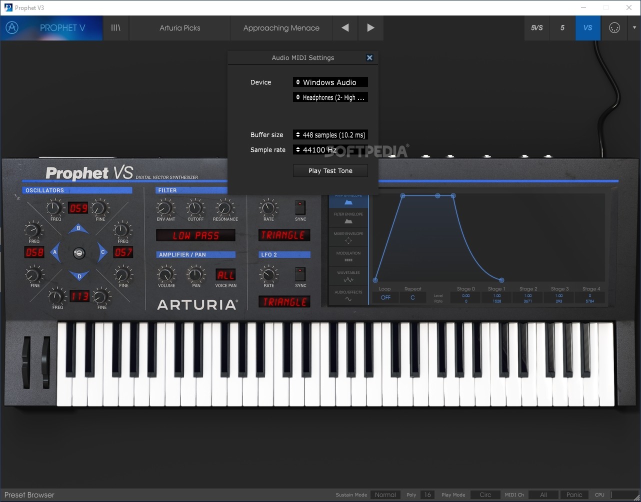Click oscillator D arrow on joystick pad
641x502 pixels.
(x=79, y=275)
